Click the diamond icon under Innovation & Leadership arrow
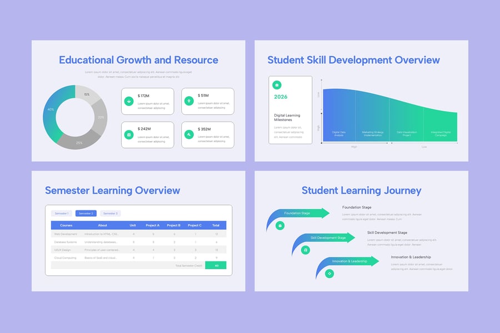 point(329,273)
